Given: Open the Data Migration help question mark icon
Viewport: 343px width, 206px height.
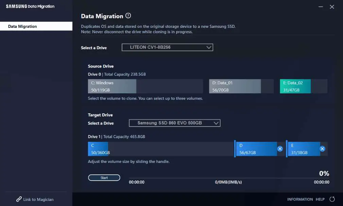Looking at the screenshot, I should (128, 16).
